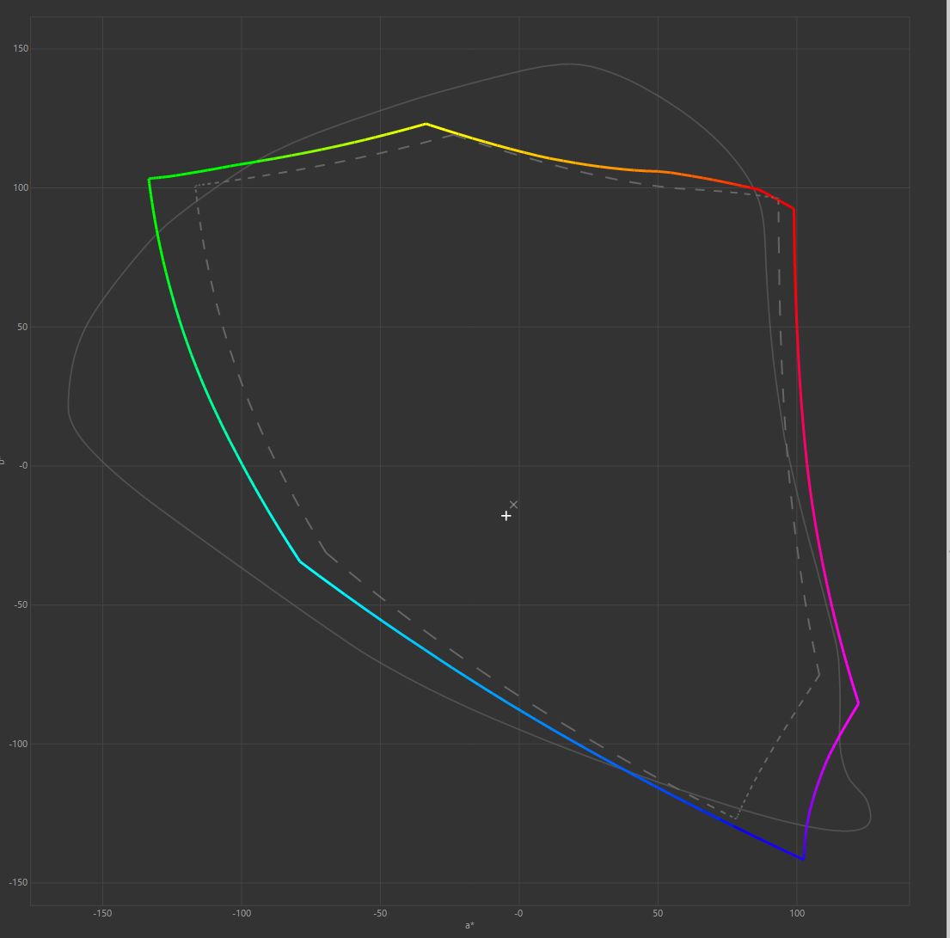Click the yellow peak vertex of gamut
The image size is (950, 938).
point(426,124)
